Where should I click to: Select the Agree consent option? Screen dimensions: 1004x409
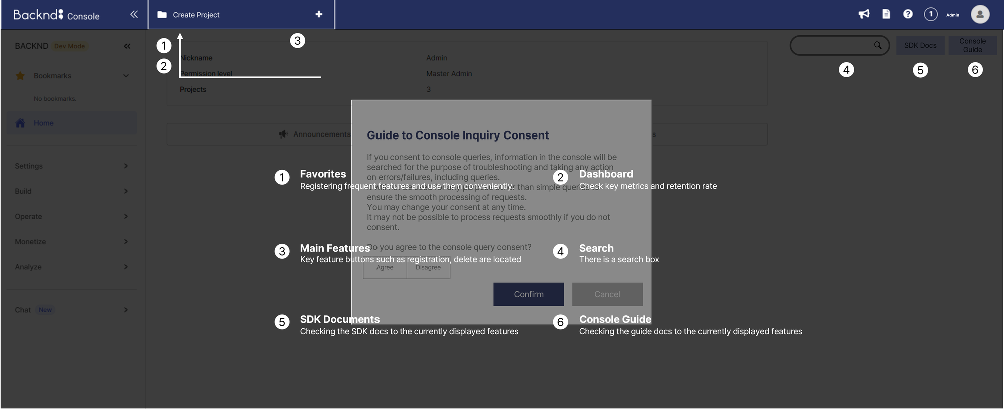pos(385,268)
